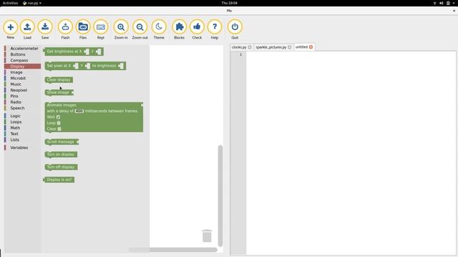Image resolution: width=458 pixels, height=257 pixels.
Task: Select the Compass block category
Action: click(19, 60)
